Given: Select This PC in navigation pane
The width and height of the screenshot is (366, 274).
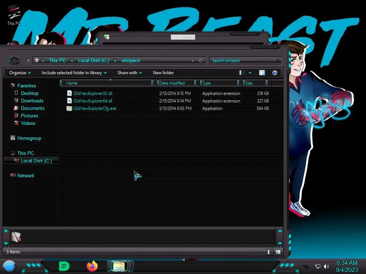Looking at the screenshot, I should (x=25, y=153).
